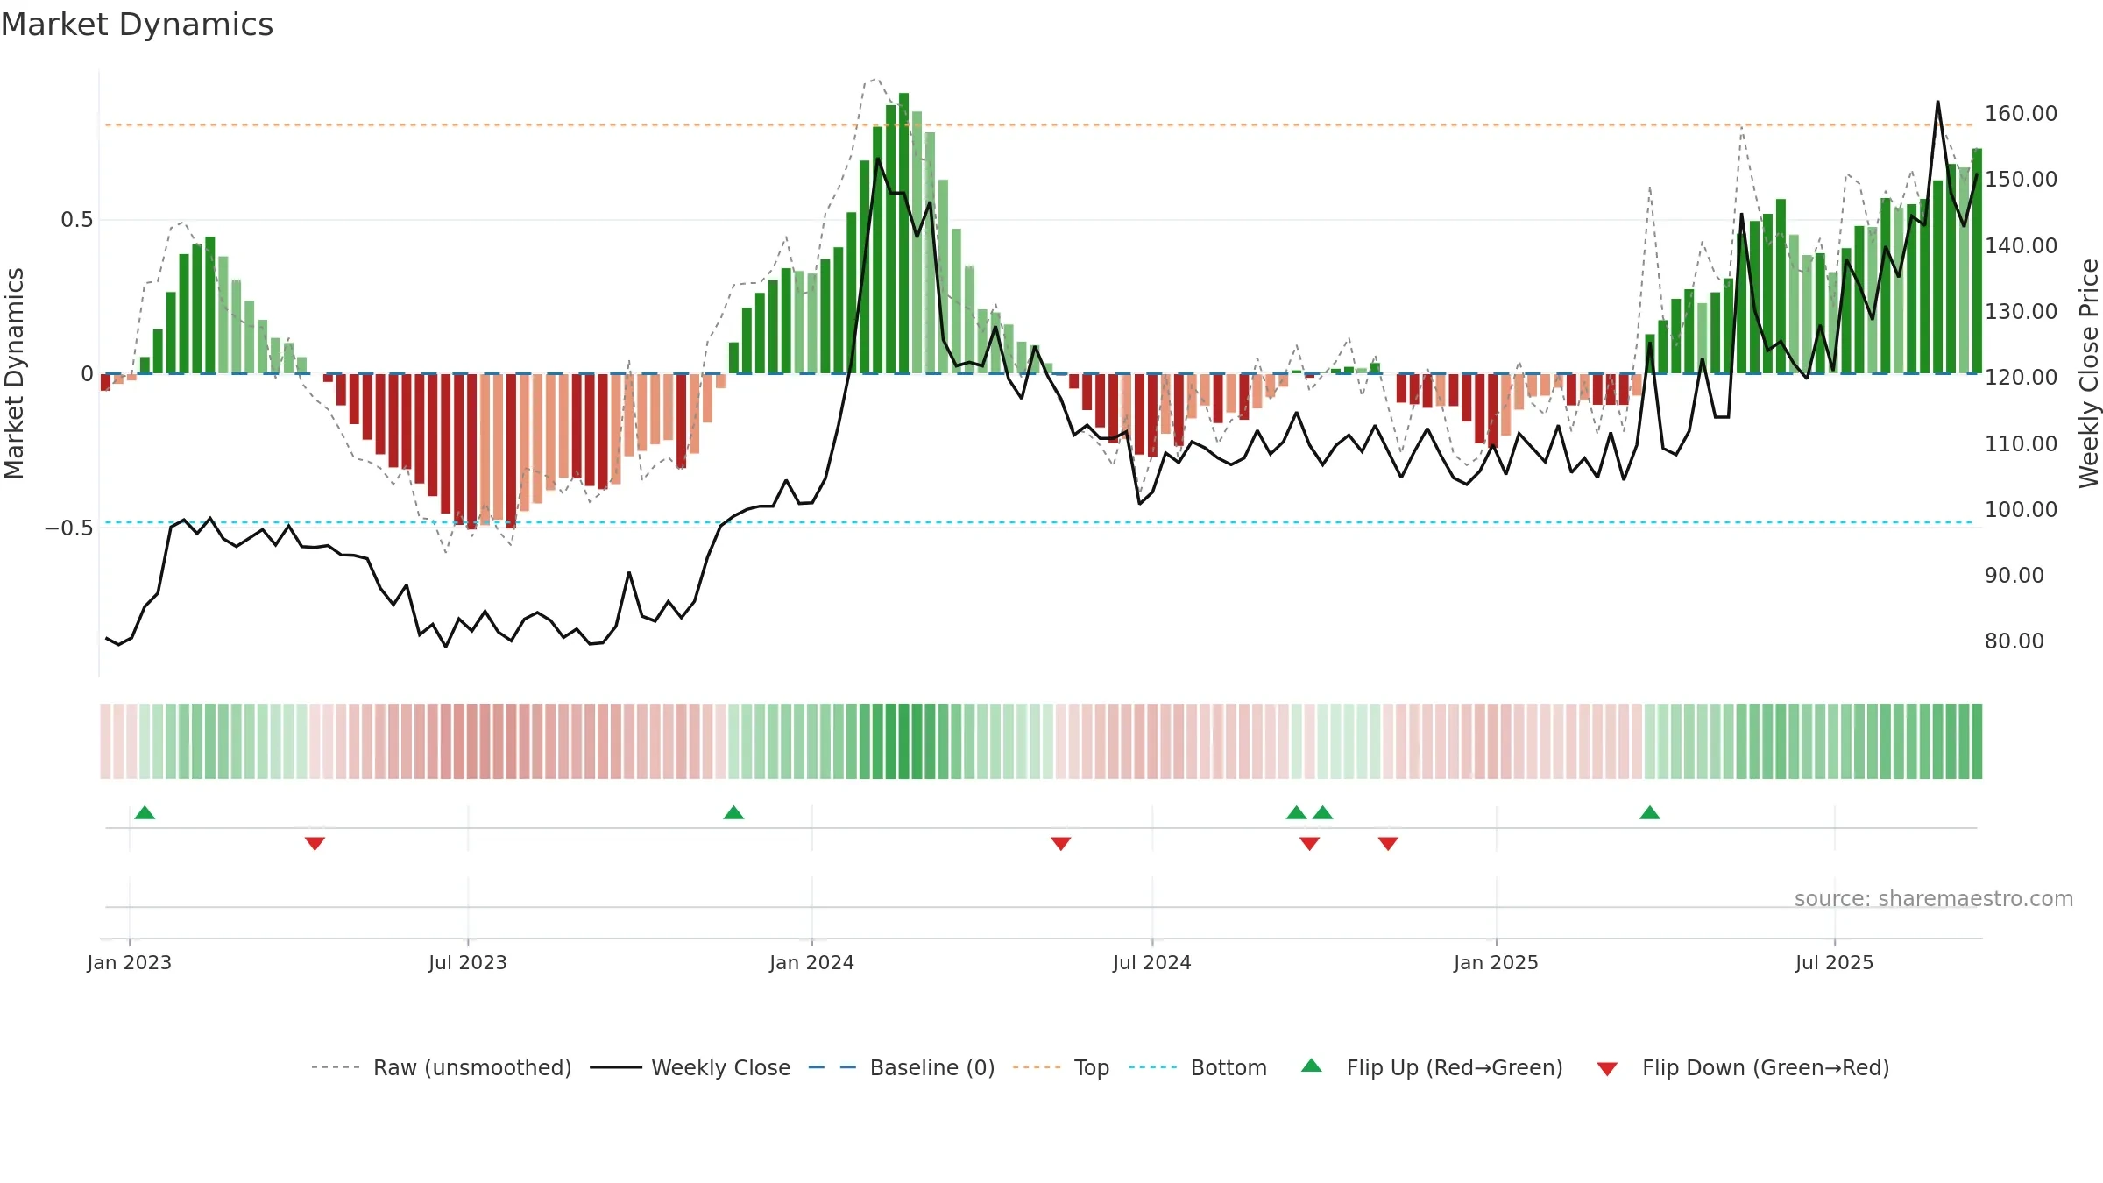Click the Flip Up marker near March 2025

pyautogui.click(x=1650, y=813)
